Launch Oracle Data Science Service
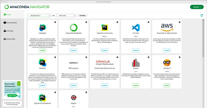The width and height of the screenshot is (207, 108). [105, 85]
